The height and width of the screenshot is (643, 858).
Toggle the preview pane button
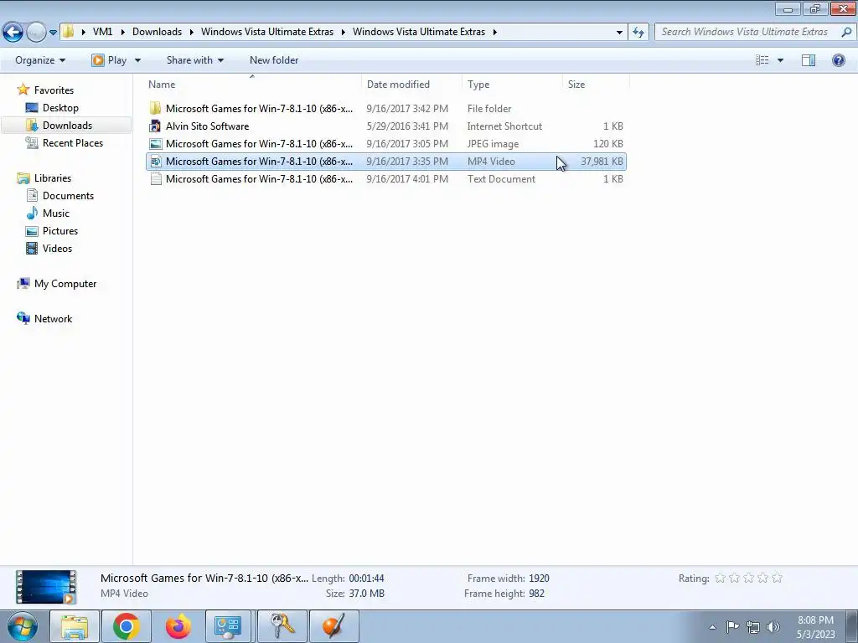click(809, 60)
